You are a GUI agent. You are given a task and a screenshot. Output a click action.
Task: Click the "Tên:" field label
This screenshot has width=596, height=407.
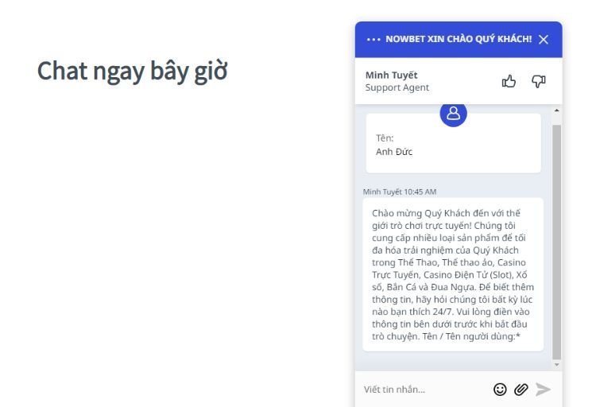pos(385,138)
